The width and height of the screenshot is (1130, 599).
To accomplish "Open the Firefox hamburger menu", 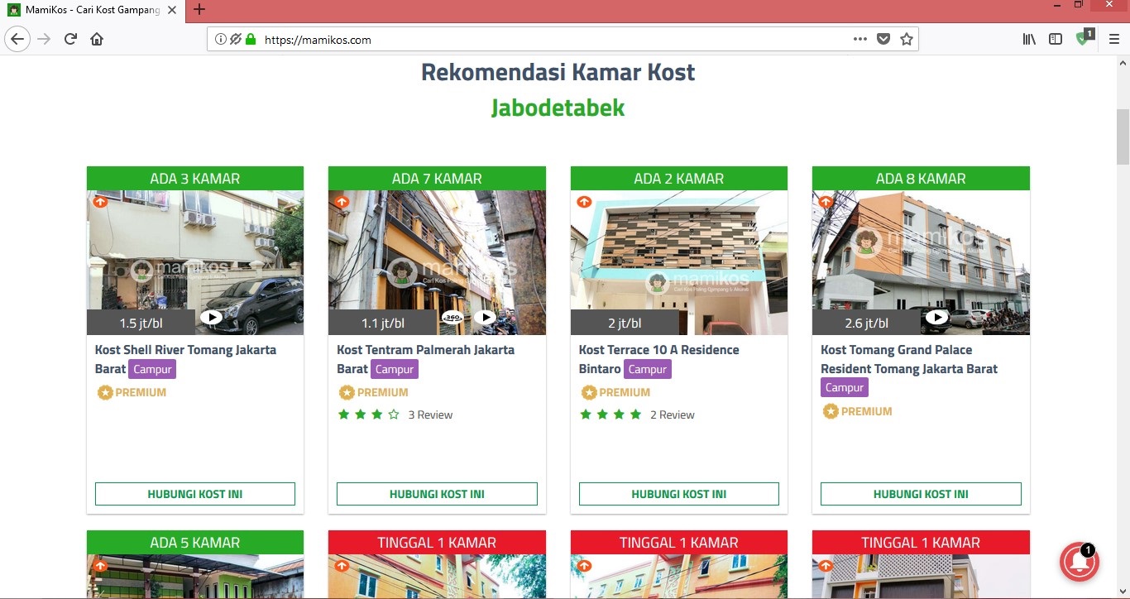I will pyautogui.click(x=1113, y=39).
